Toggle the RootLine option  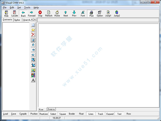pyautogui.click(x=44, y=114)
